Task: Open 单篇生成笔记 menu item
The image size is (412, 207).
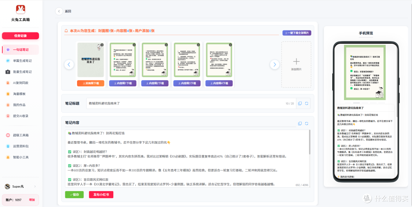Action: coord(21,61)
